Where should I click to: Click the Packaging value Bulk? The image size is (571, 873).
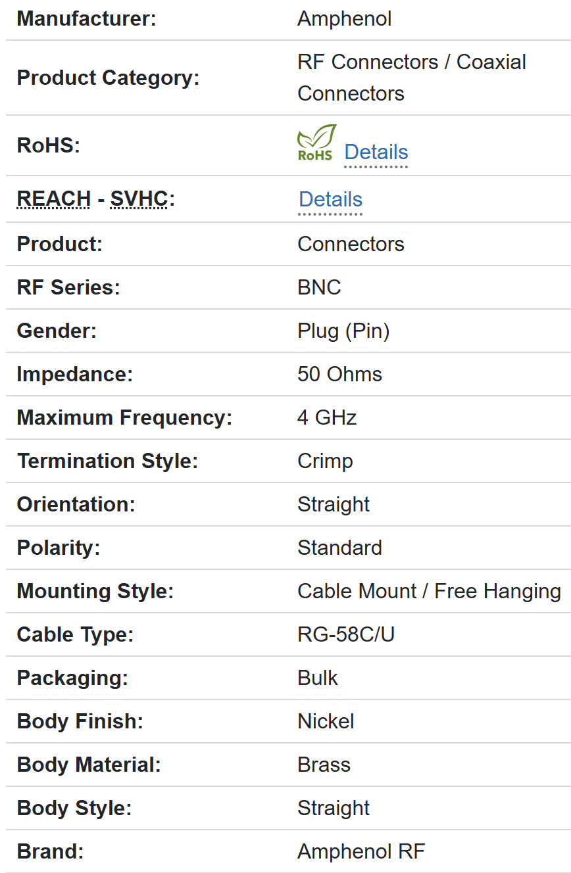(x=317, y=678)
